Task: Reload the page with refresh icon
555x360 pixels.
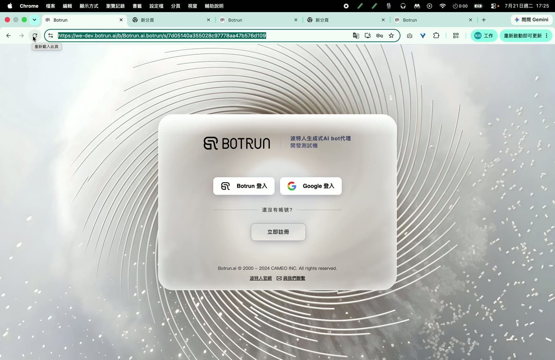Action: [35, 36]
